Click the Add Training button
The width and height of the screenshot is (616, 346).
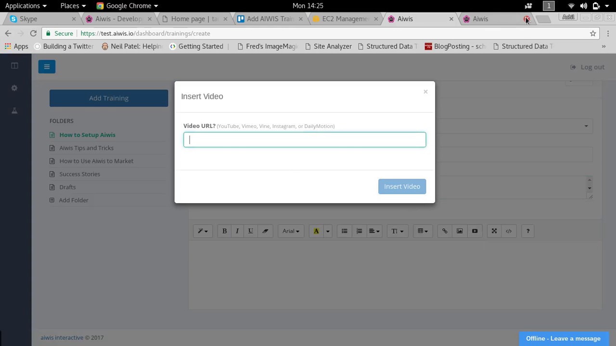(x=109, y=98)
